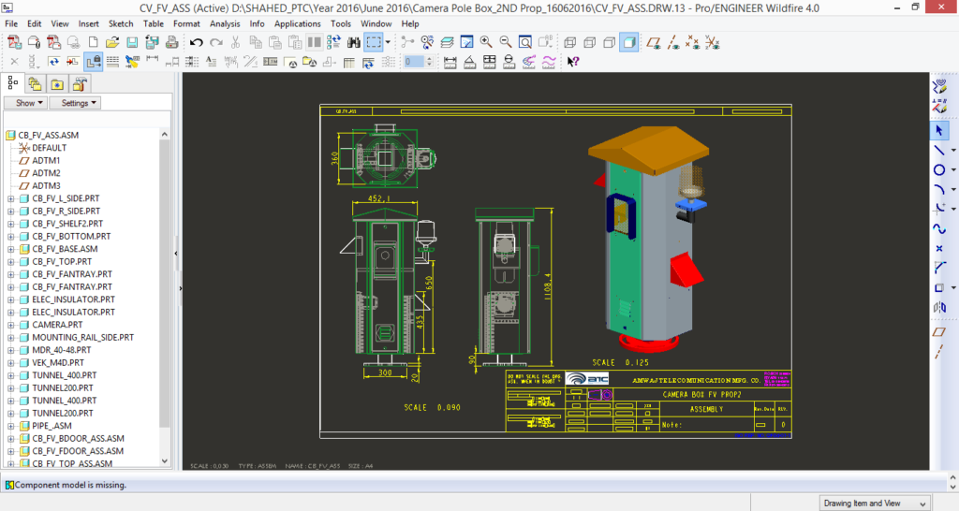959x511 pixels.
Task: Click the Find binoculars icon
Action: 354,42
